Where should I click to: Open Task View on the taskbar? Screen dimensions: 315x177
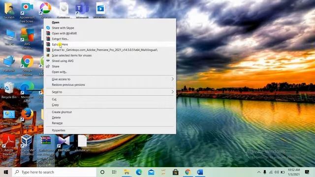[114, 172]
